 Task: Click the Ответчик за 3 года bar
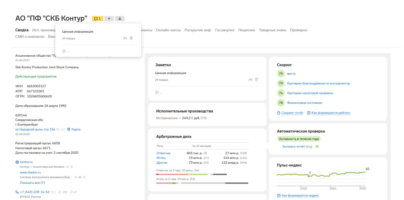[191, 174]
